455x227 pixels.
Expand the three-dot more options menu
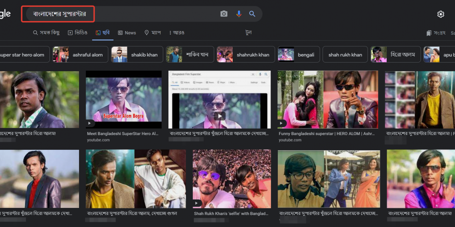(x=176, y=33)
